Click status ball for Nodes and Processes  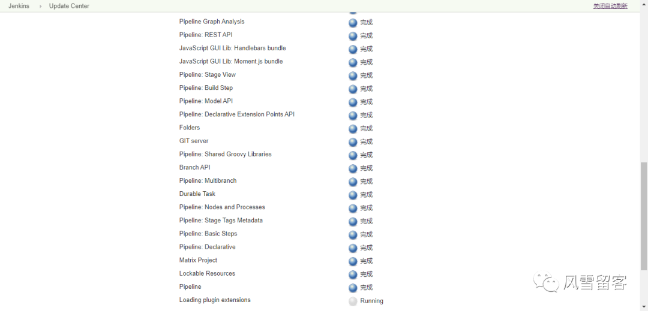[x=353, y=208]
